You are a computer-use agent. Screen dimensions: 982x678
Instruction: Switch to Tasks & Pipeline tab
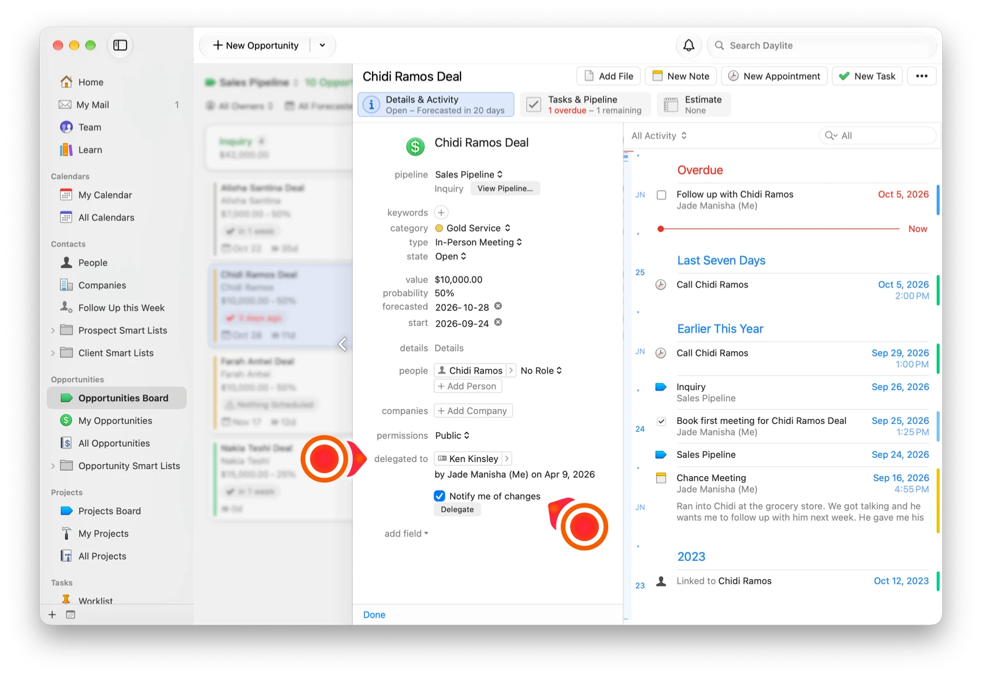tap(586, 105)
